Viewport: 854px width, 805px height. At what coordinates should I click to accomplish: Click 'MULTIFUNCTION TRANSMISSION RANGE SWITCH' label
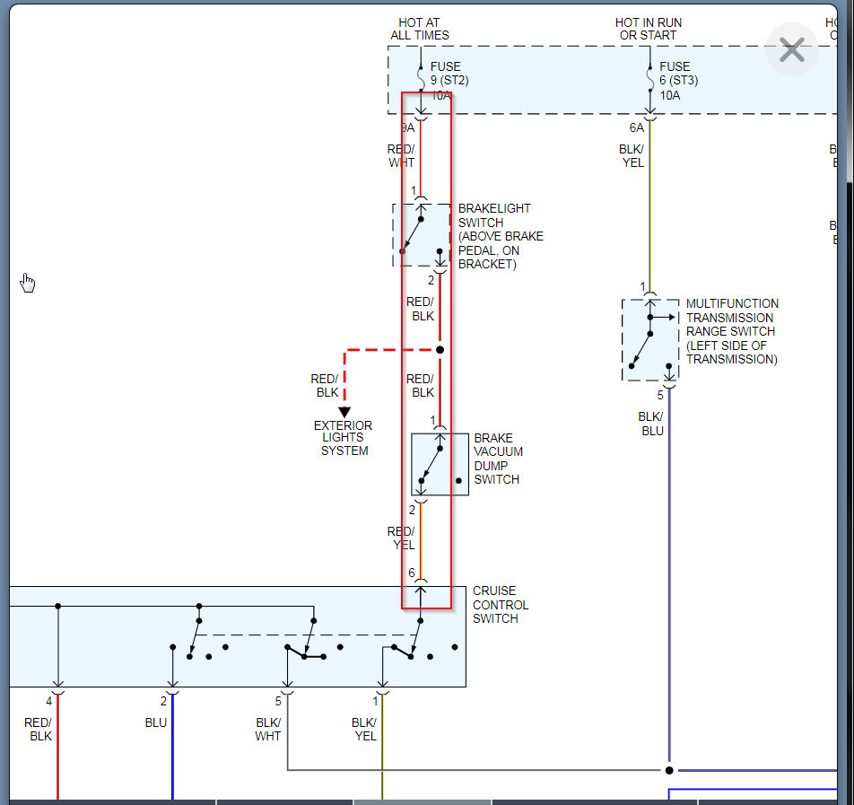[732, 331]
